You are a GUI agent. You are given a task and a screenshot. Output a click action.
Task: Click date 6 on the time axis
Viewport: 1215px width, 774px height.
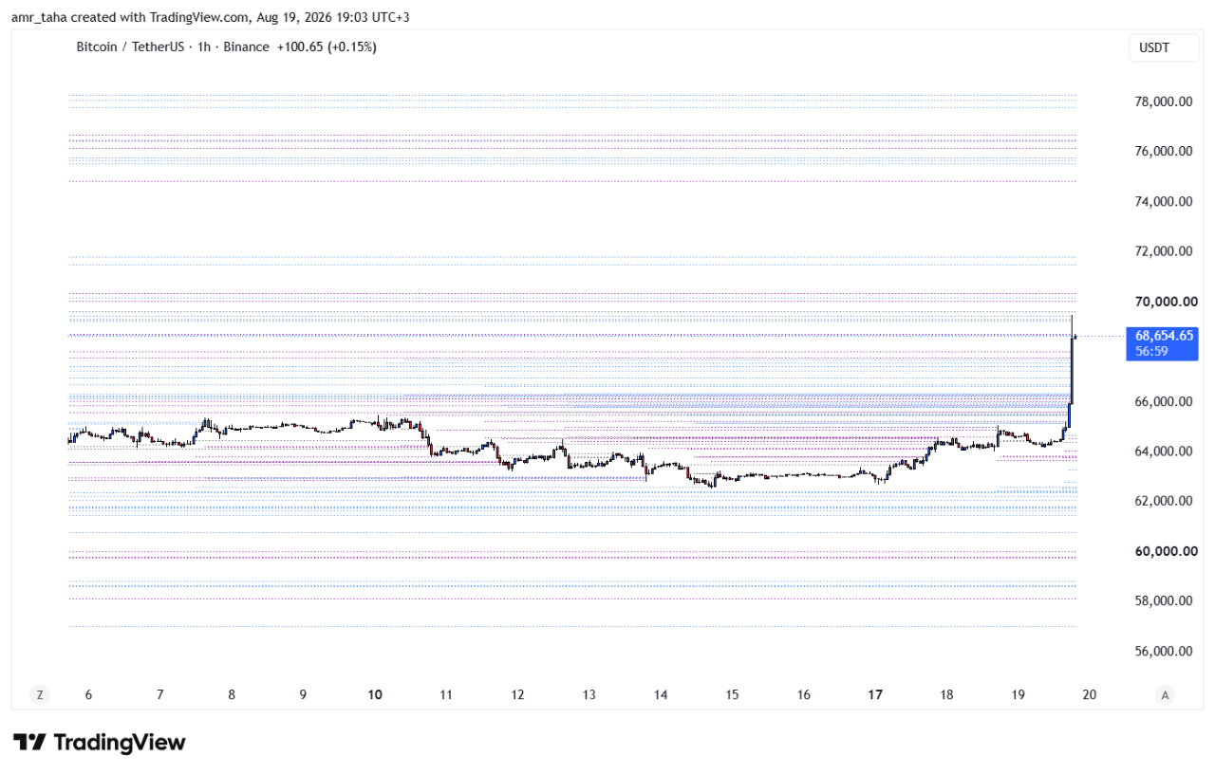[x=88, y=695]
